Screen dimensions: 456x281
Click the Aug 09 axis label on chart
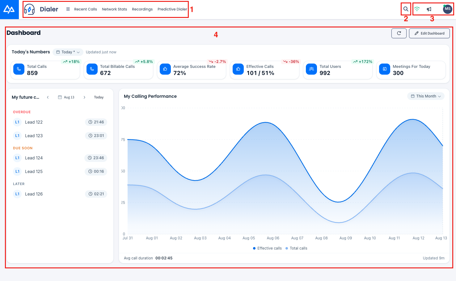(346, 238)
